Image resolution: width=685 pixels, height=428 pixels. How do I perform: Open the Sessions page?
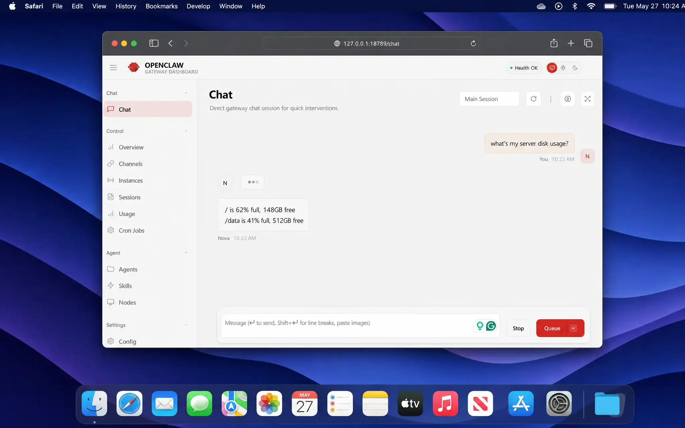148,197
